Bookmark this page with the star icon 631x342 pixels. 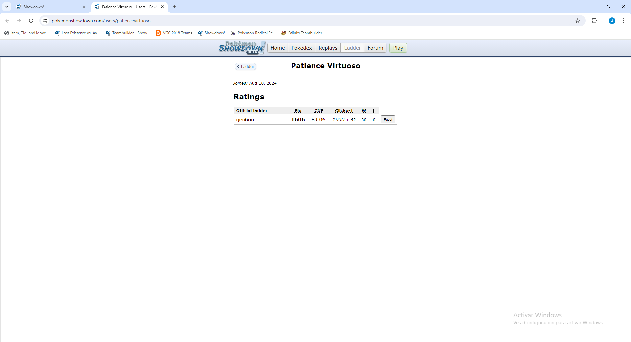click(x=578, y=21)
